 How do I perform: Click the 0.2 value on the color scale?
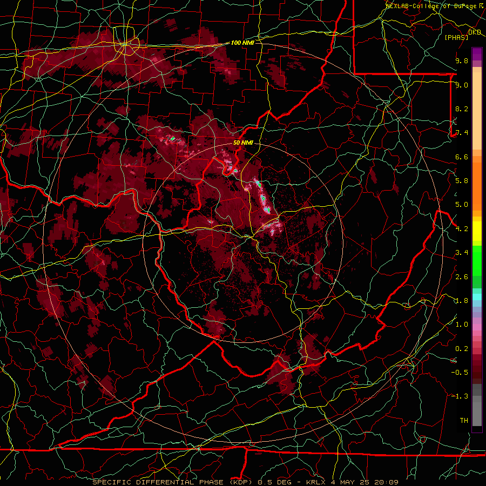click(x=462, y=349)
